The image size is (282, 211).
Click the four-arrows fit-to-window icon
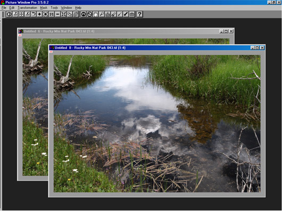(x=64, y=14)
